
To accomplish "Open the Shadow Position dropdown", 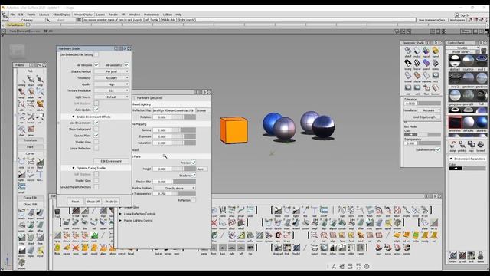I will [175, 188].
